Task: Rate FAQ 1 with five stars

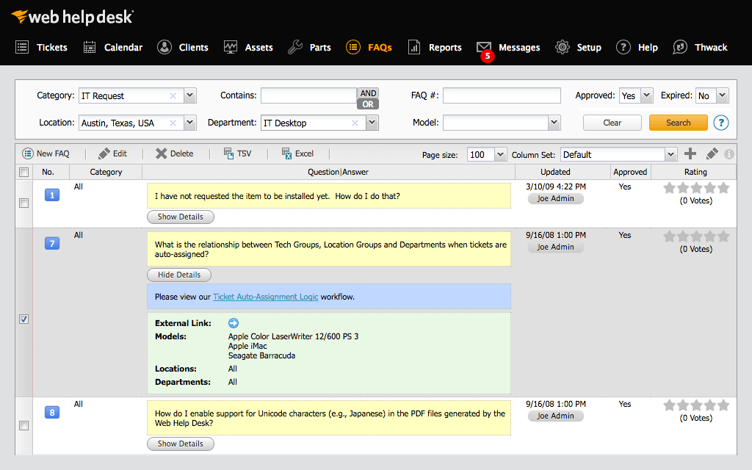Action: 723,188
